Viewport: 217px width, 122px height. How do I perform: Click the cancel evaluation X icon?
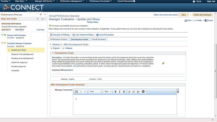(97, 35)
